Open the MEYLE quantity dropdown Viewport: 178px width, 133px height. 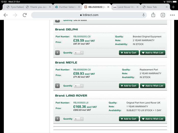pyautogui.click(x=79, y=86)
